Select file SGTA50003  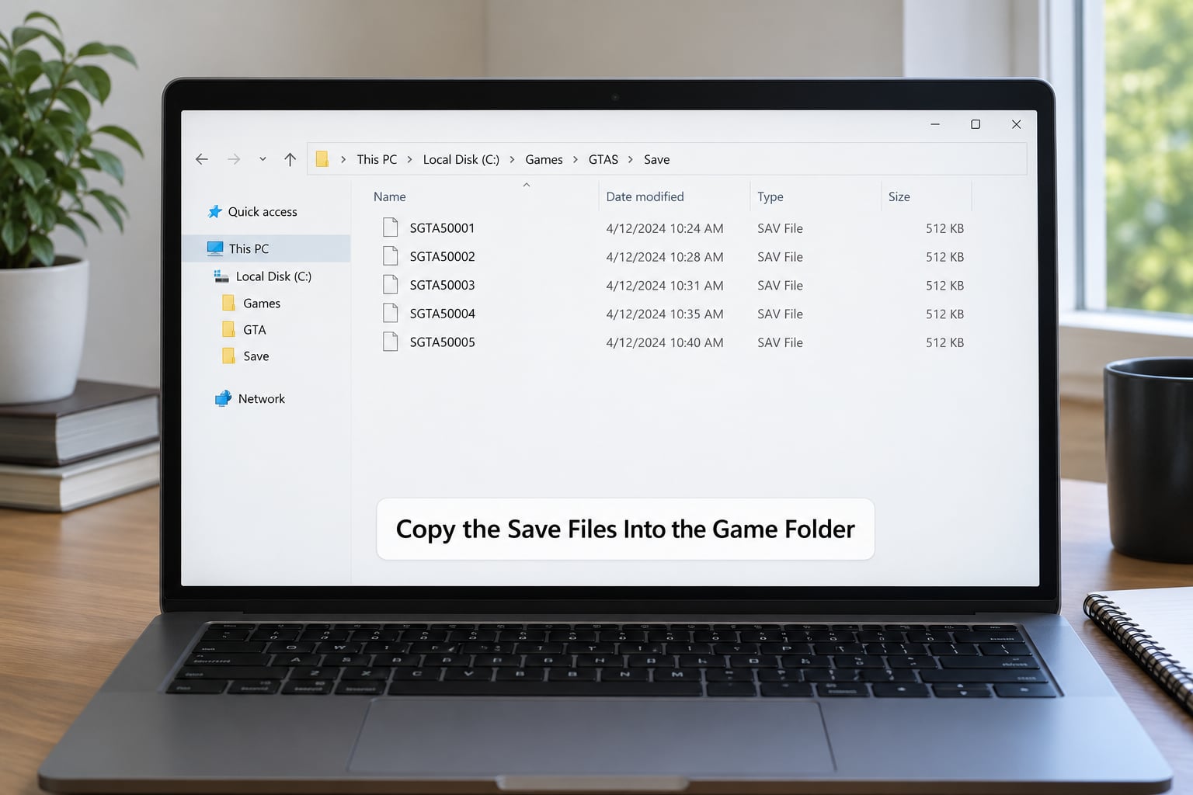(442, 286)
